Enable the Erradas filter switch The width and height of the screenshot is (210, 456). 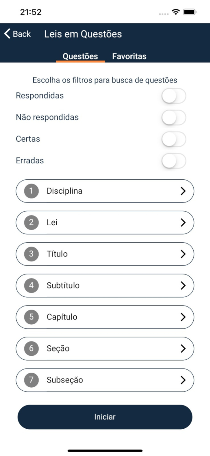tap(174, 161)
